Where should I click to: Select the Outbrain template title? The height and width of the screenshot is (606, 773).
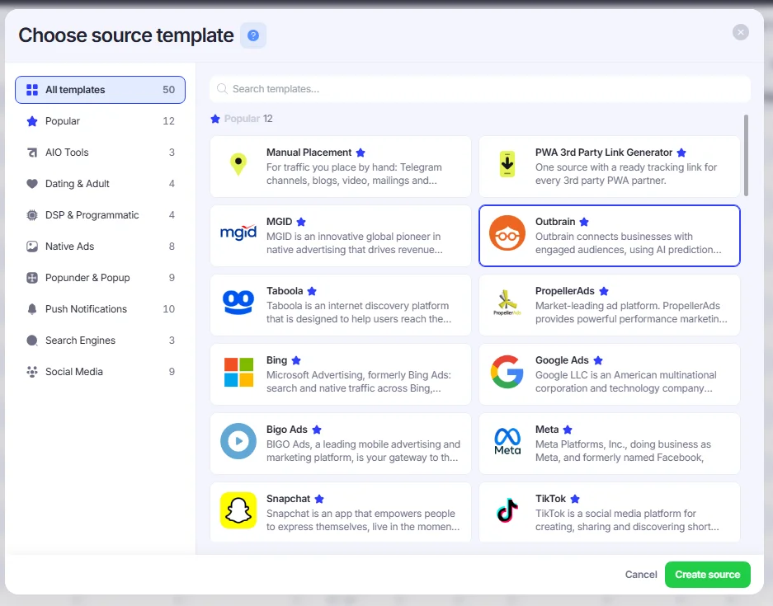[x=555, y=222]
